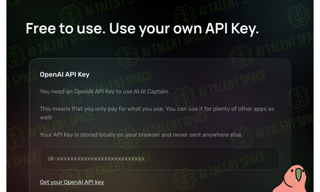Screen dimensions: 320x192
Task: Select the 'You need an OpenAI API Key' sentence
Action: tap(105, 92)
